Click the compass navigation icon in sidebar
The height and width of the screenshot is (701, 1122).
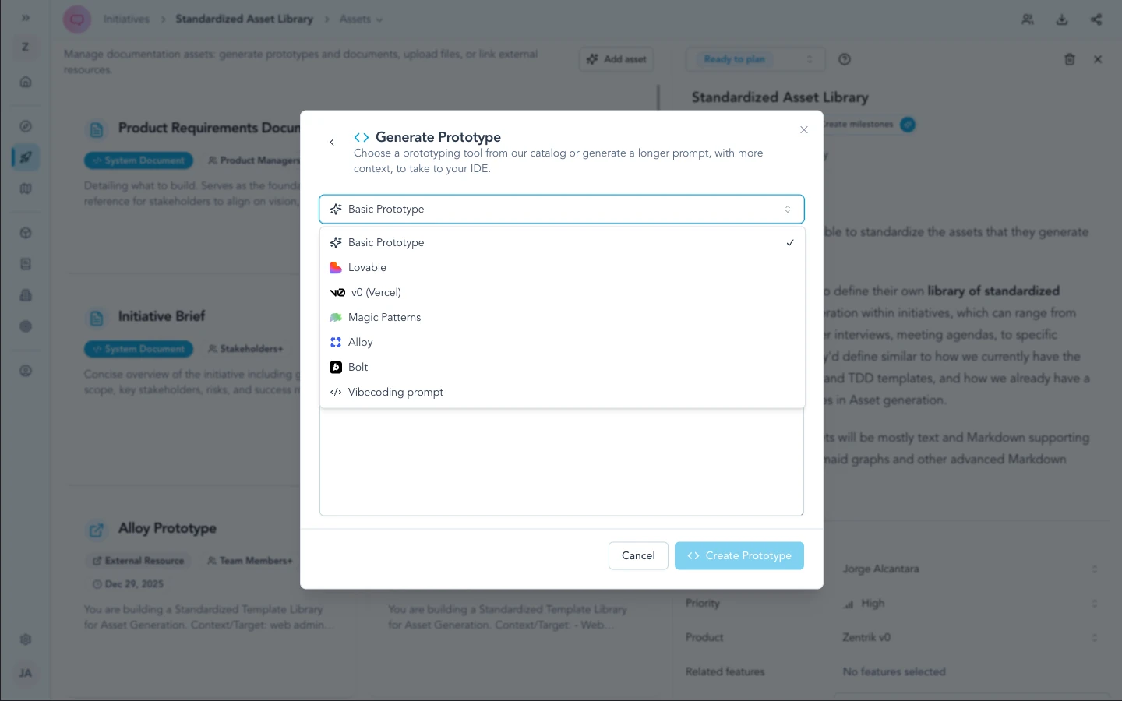[26, 125]
